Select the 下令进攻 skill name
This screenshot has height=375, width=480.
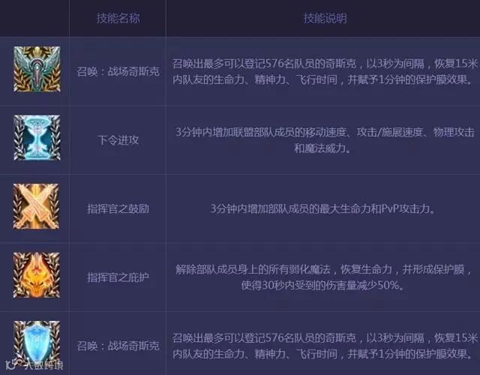[x=118, y=140]
